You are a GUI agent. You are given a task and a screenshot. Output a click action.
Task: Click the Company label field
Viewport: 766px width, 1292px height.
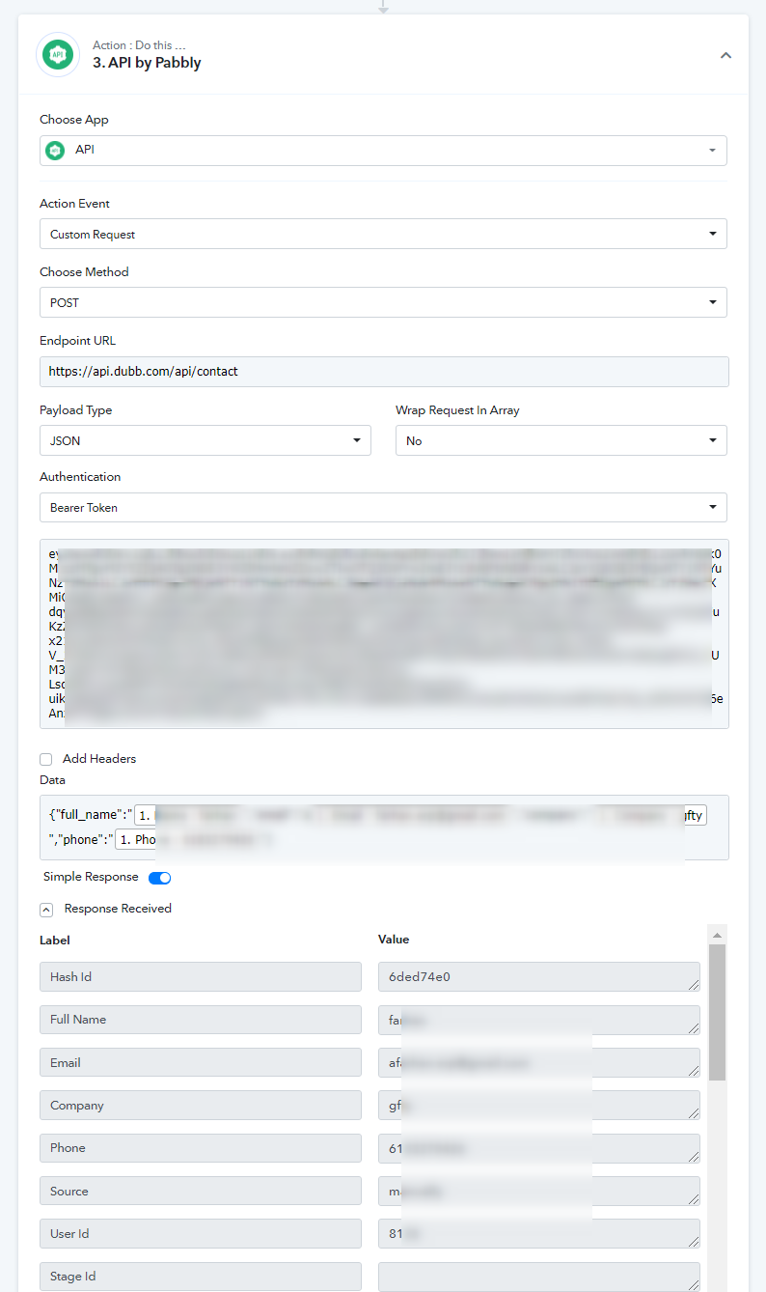click(201, 1106)
